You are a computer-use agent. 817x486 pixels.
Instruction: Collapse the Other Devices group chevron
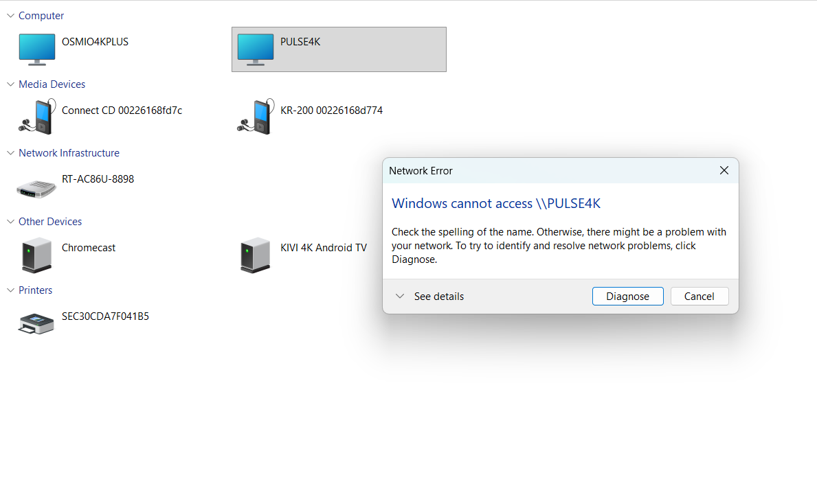[10, 222]
